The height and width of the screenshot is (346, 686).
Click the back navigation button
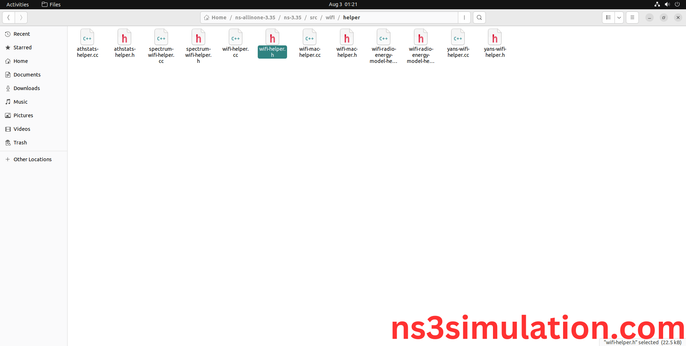click(x=8, y=17)
